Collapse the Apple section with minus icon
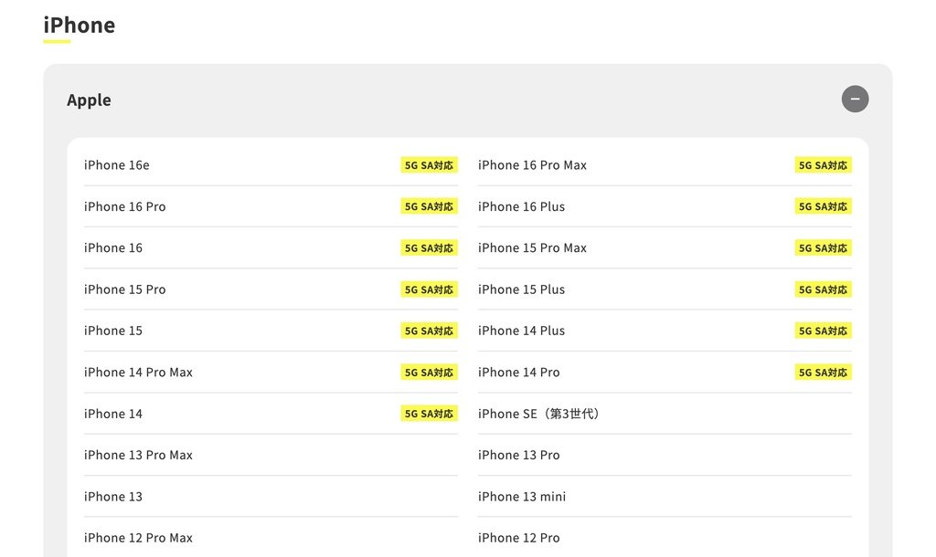Viewport: 936px width, 557px height. click(855, 99)
